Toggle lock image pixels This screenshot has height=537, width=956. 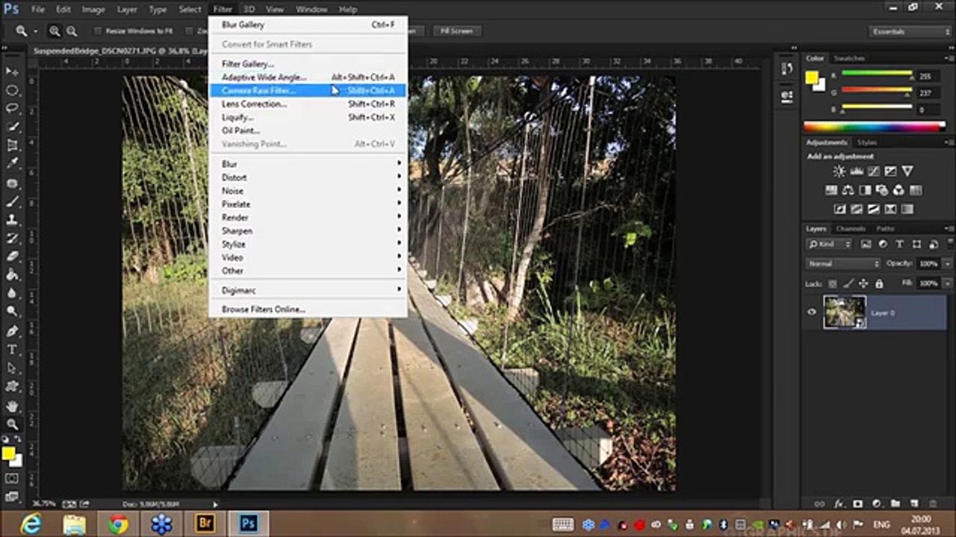click(848, 284)
